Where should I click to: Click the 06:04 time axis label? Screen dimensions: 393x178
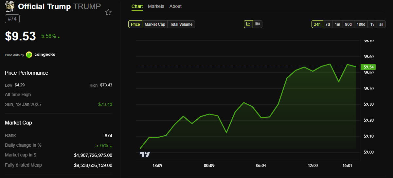pos(261,166)
